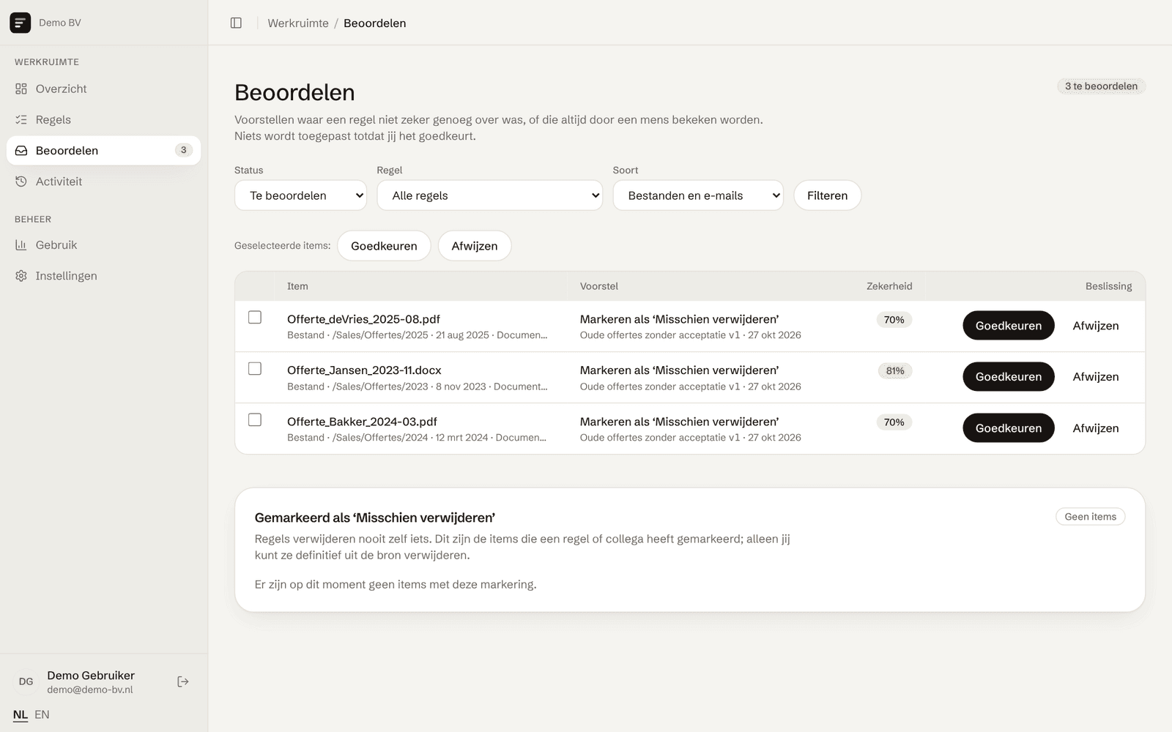Image resolution: width=1172 pixels, height=732 pixels.
Task: Click the Demo BV app logo icon
Action: click(x=20, y=23)
